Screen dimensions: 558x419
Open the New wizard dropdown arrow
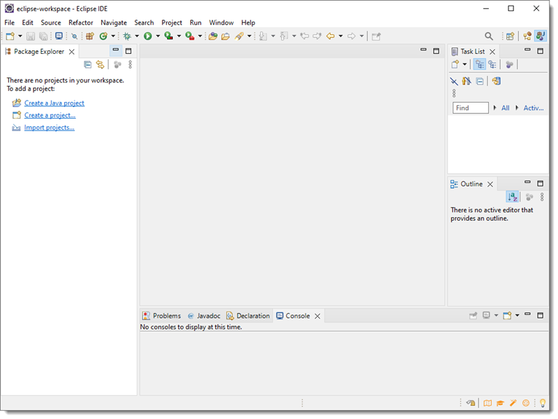[20, 36]
